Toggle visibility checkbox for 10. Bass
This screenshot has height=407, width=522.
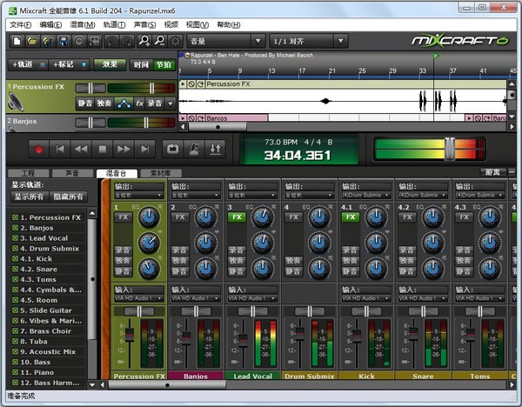[x=15, y=362]
